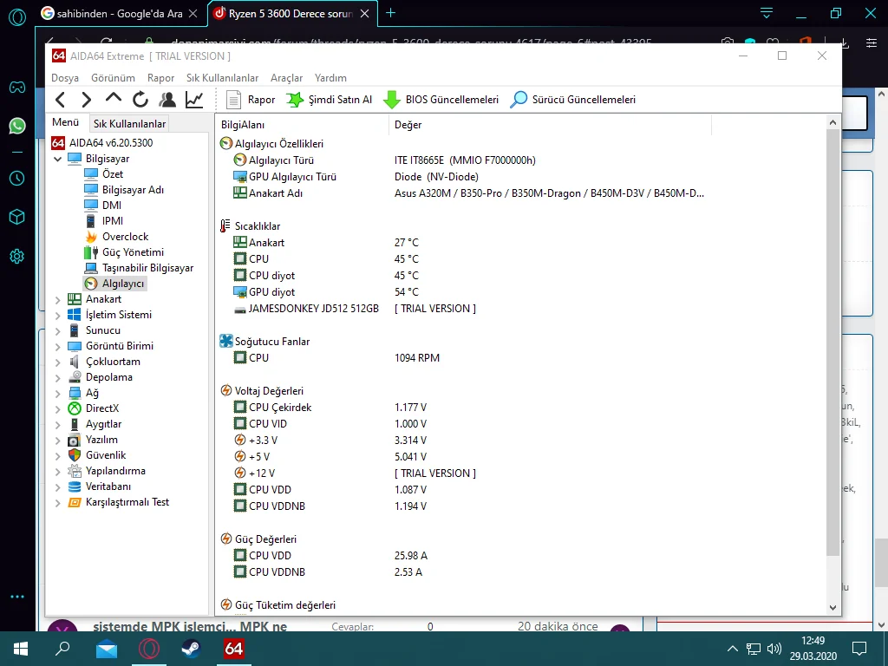Open the user/favorites manager icon in toolbar
The height and width of the screenshot is (666, 888).
point(167,100)
